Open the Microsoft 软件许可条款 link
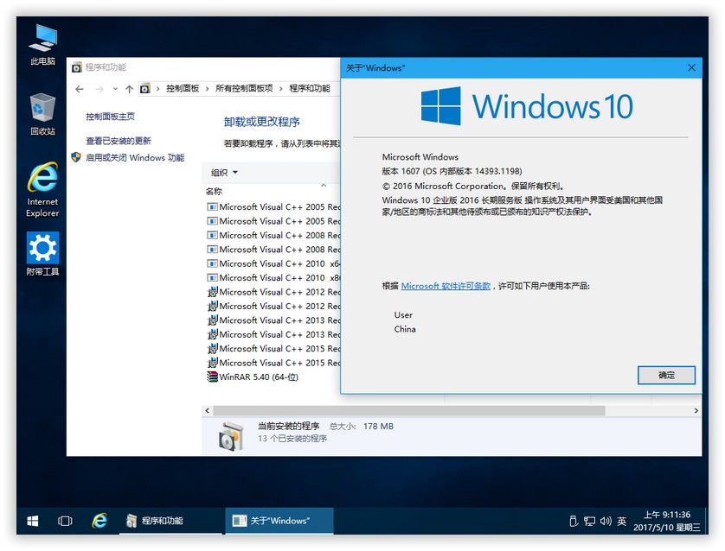The width and height of the screenshot is (725, 551). click(446, 286)
